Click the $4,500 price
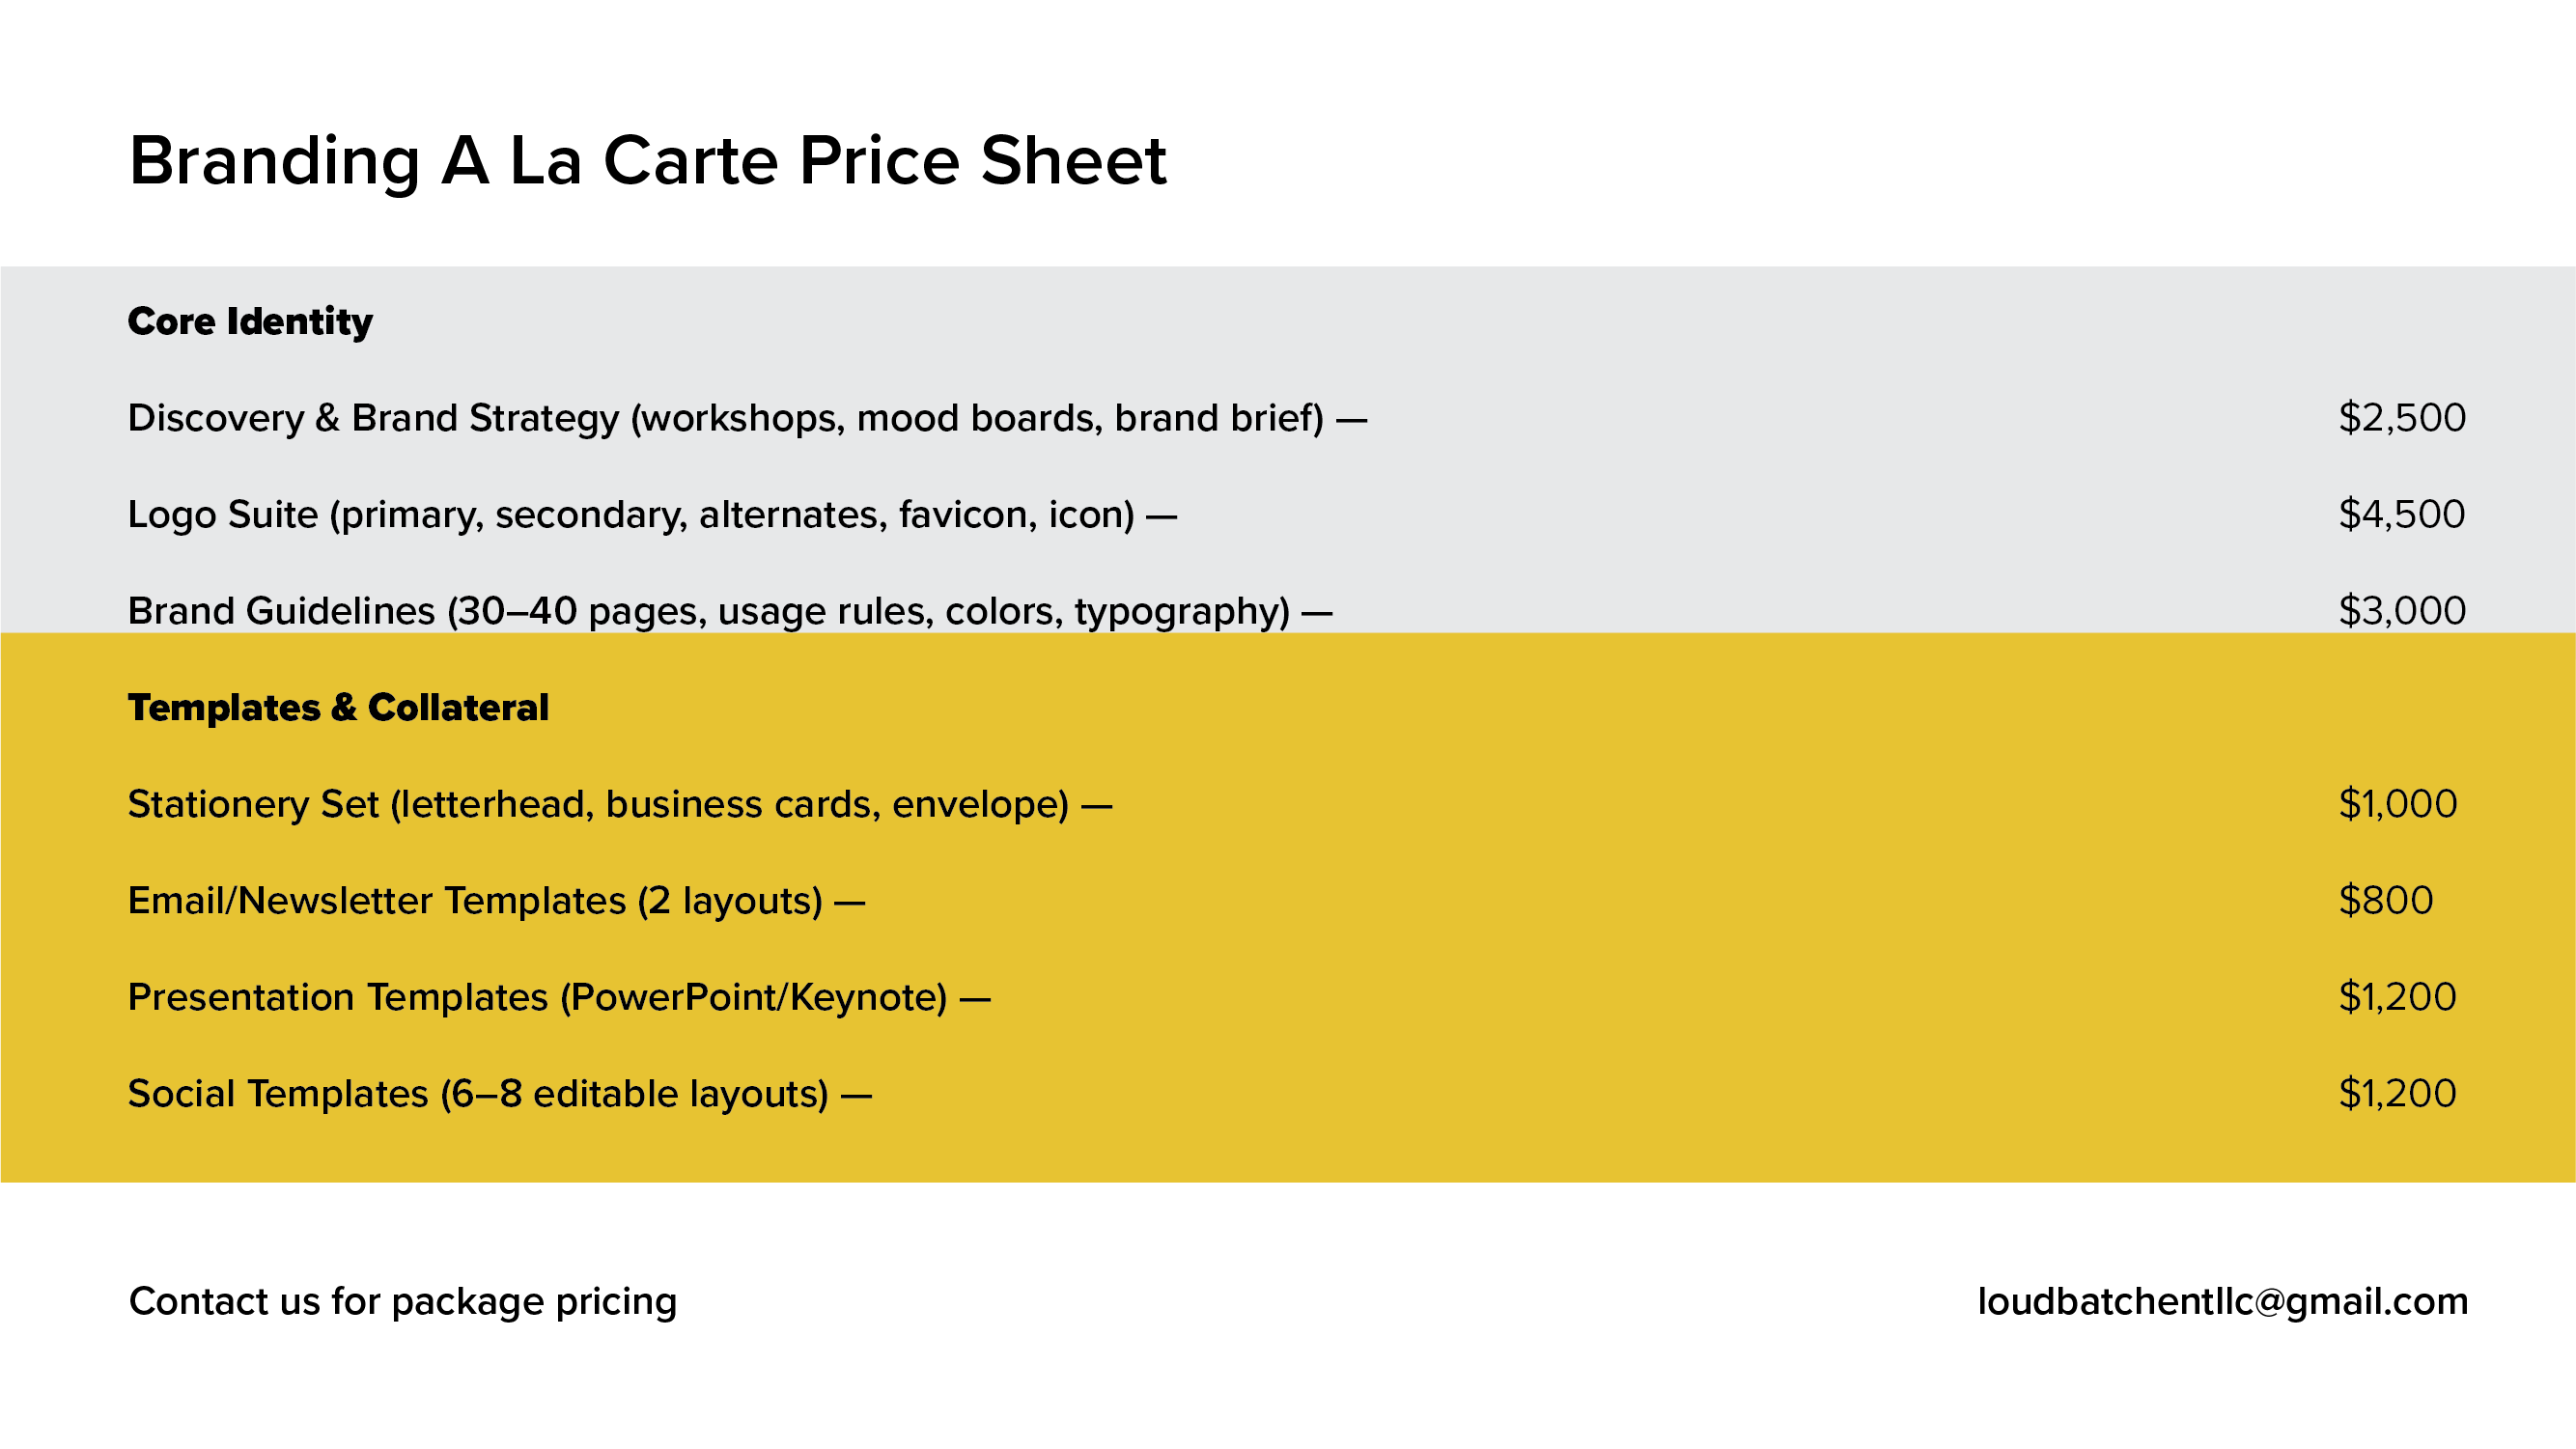Screen dimensions: 2576x1449 [x=2401, y=515]
